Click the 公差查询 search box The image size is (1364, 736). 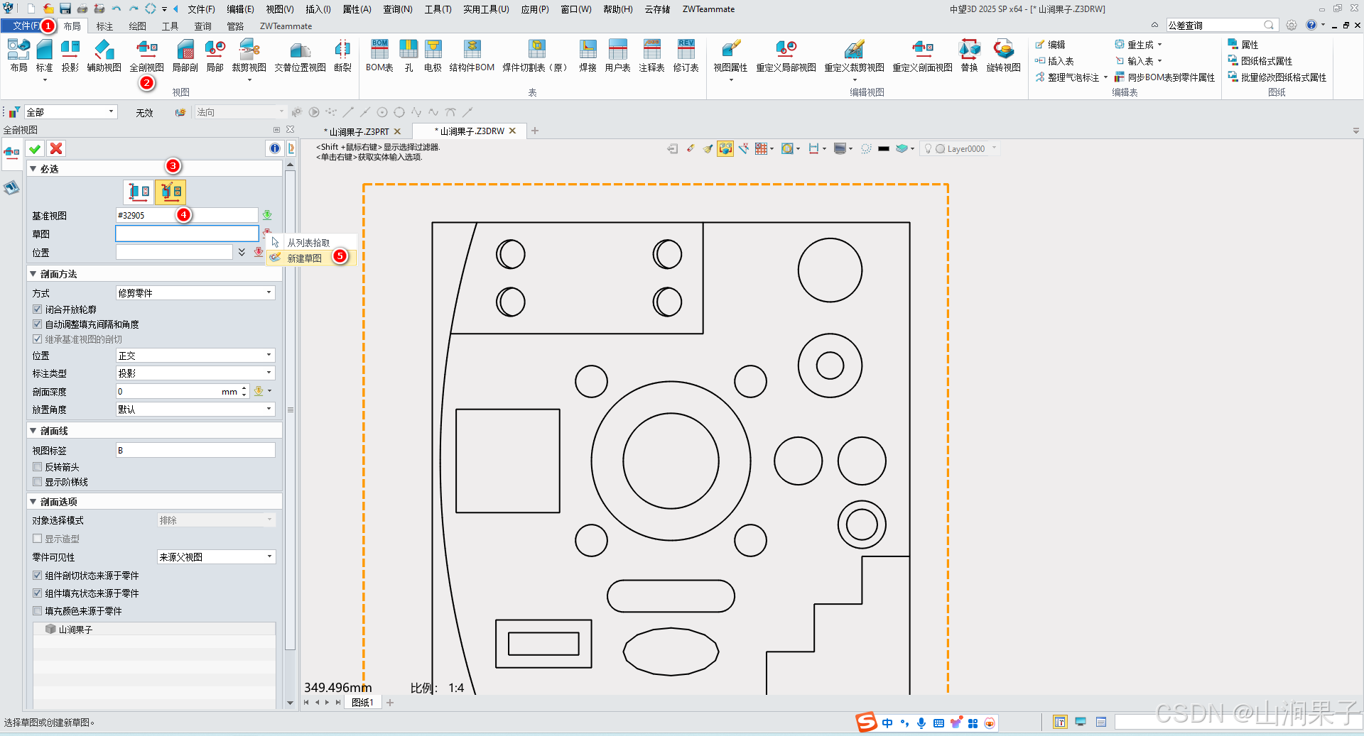[x=1222, y=25]
